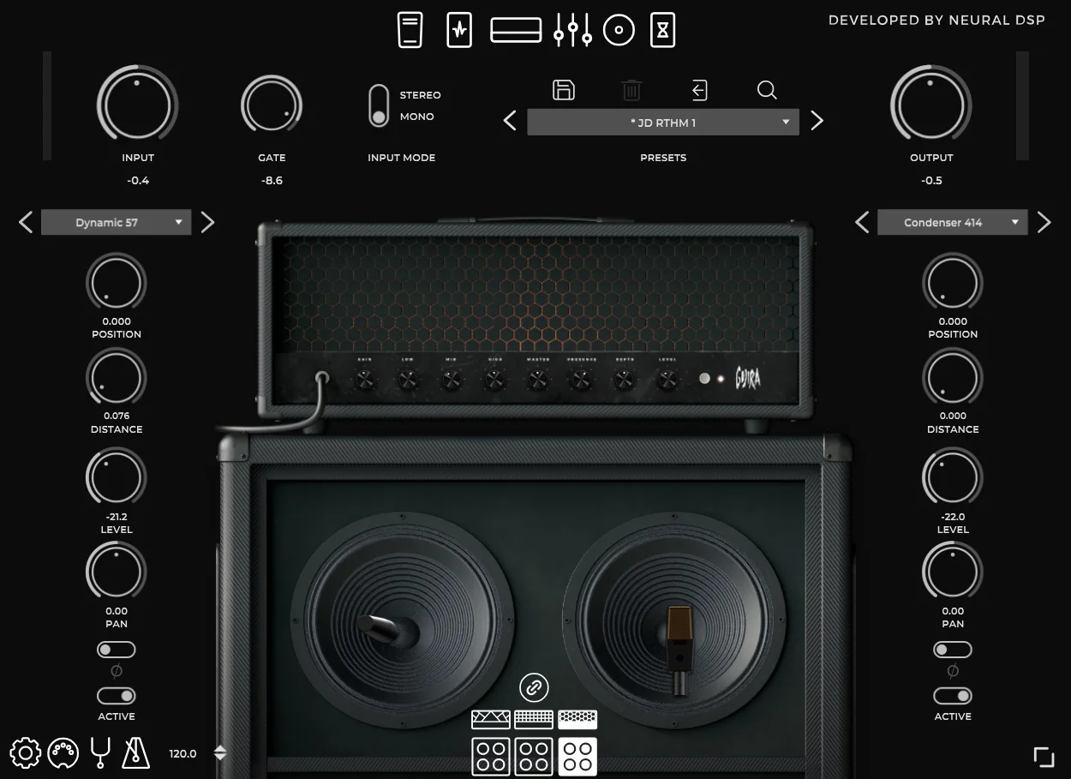
Task: Open MIDI mappings icon
Action: pyautogui.click(x=63, y=753)
